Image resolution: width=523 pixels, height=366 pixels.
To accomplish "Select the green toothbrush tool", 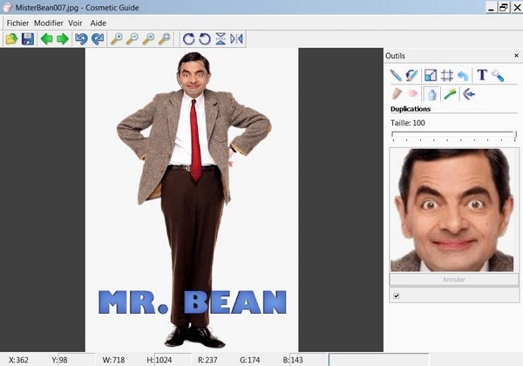I will pos(450,94).
